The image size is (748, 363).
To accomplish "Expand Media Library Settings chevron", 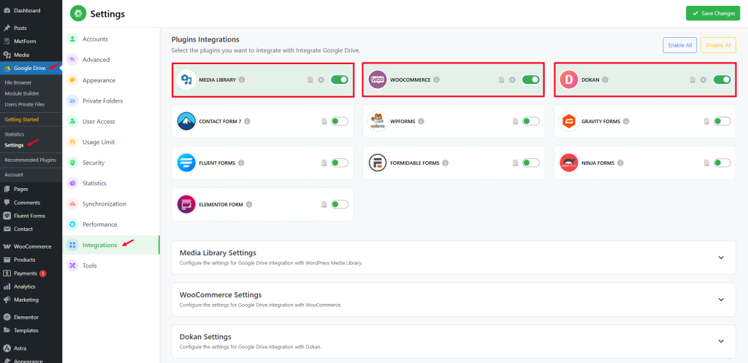I will [x=721, y=257].
